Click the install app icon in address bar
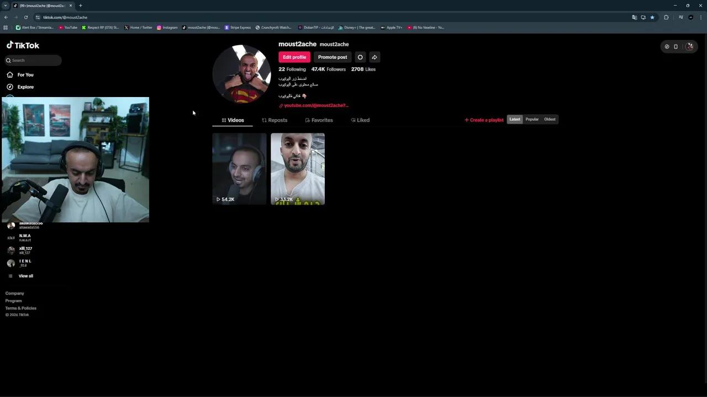Screen dimensions: 707x397 tap(643, 17)
